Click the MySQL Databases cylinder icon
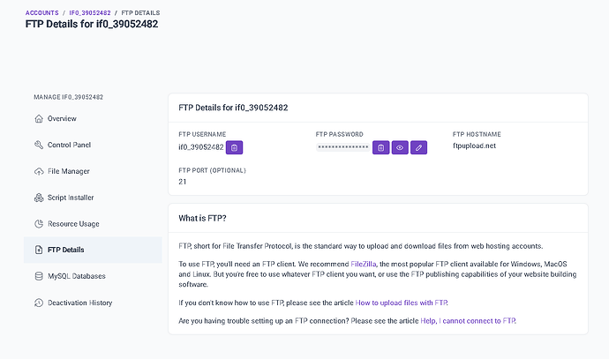 point(39,276)
